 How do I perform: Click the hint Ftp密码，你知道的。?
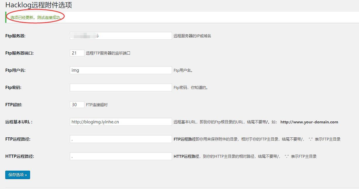click(191, 87)
